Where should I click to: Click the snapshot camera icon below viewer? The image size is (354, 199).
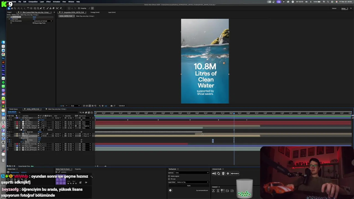click(x=111, y=106)
